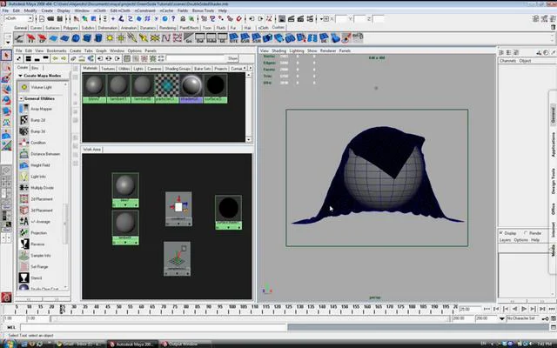The image size is (557, 348).
Task: Collapse the Create Maya Nodes section
Action: pos(20,76)
